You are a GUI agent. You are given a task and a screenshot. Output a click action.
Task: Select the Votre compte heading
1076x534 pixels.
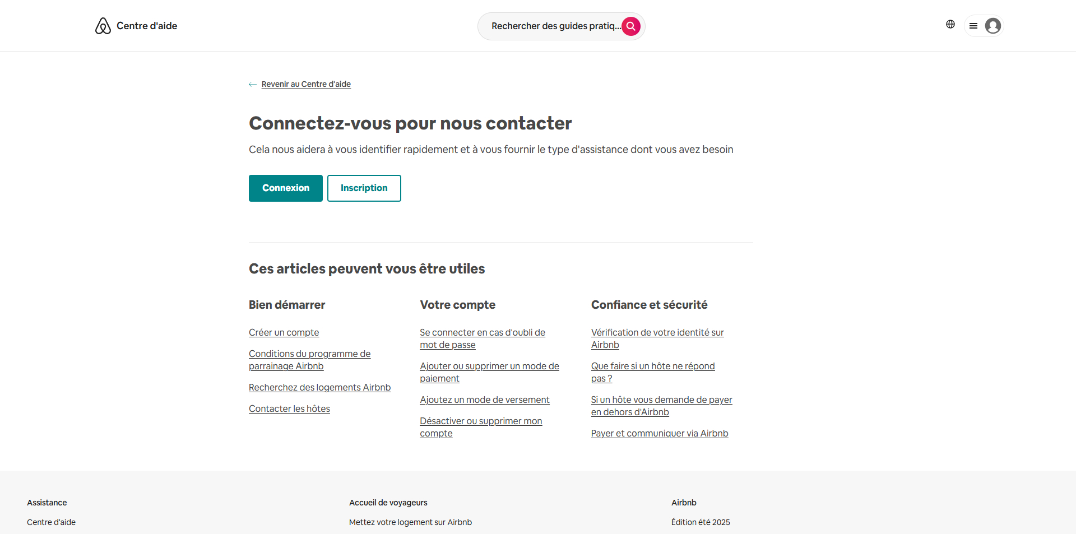pos(458,305)
